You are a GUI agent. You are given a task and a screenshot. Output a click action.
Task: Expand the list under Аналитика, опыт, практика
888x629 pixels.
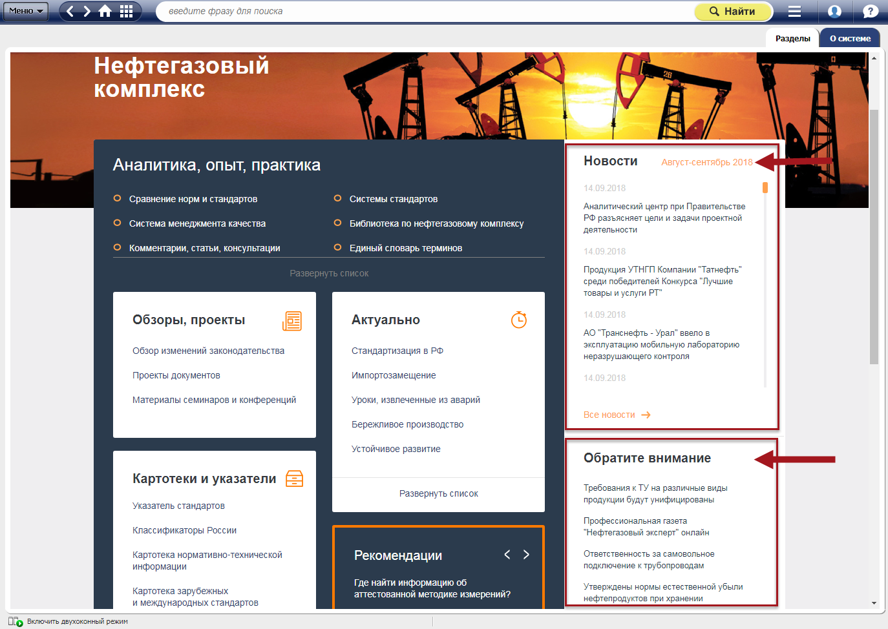[x=329, y=273]
